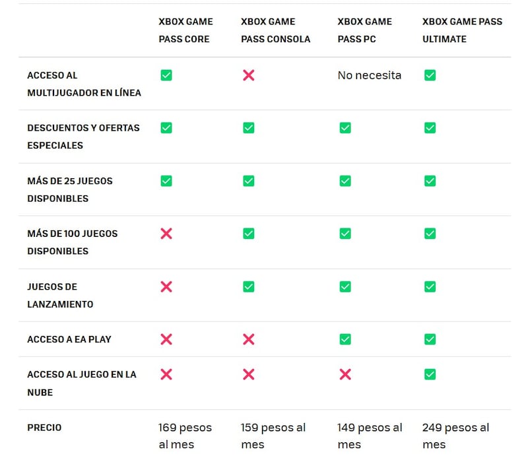Click the Xbox Game Pass PC header

click(x=364, y=30)
